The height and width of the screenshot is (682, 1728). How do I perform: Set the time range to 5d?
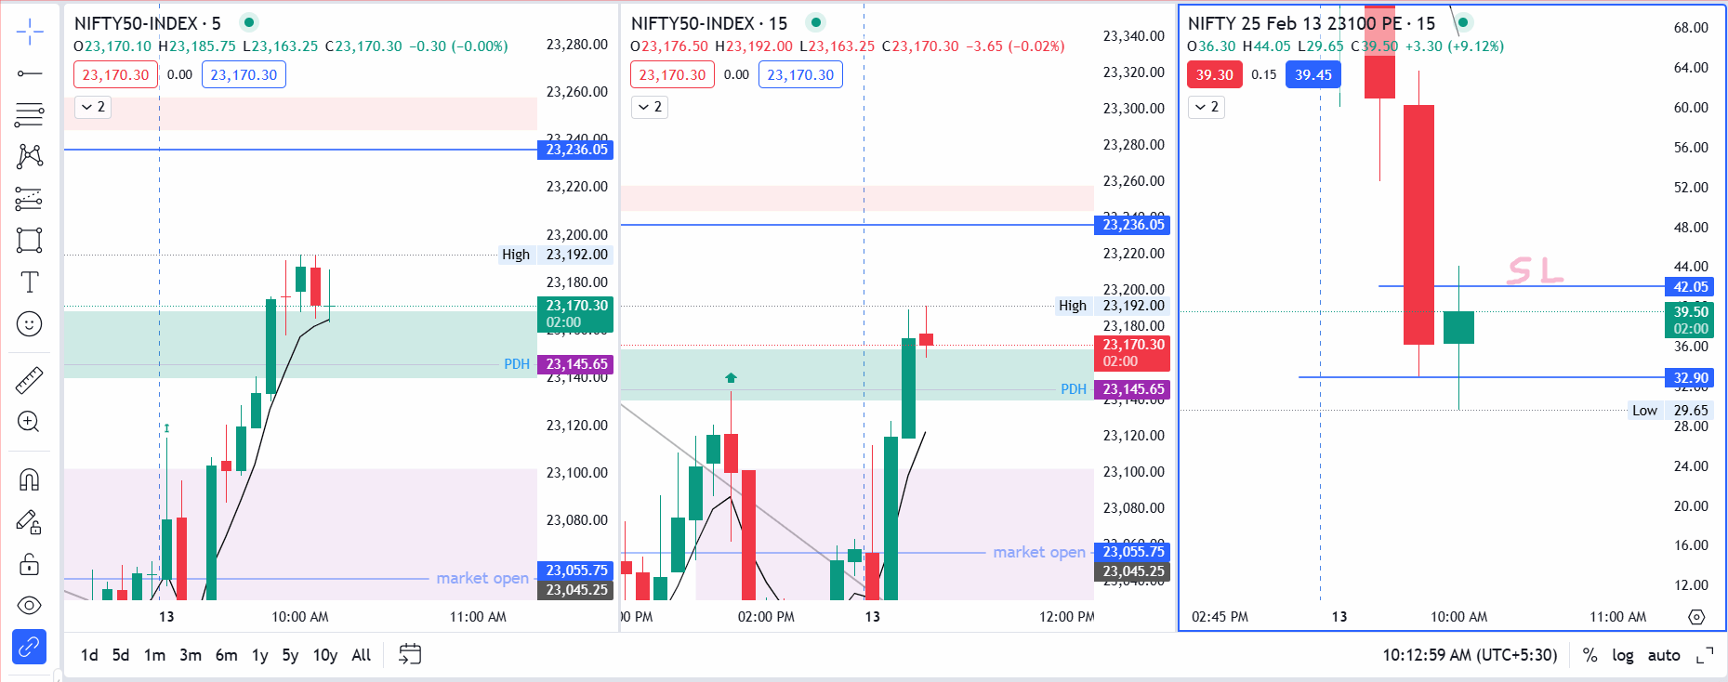click(x=121, y=655)
